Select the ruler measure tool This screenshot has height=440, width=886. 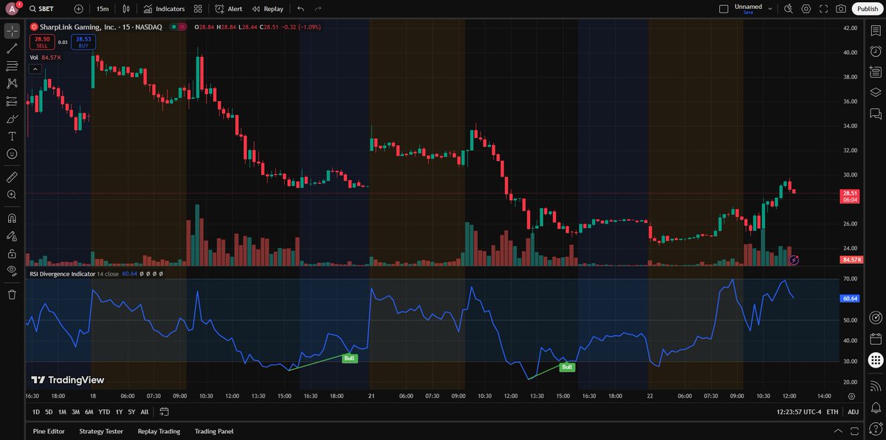coord(12,177)
